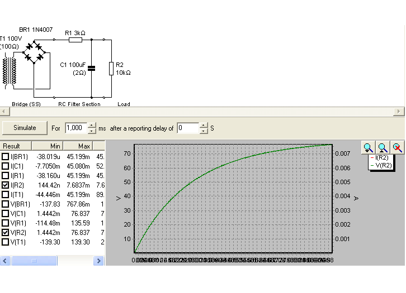
Task: Click the R2 10kΩ label
Action: click(x=123, y=69)
